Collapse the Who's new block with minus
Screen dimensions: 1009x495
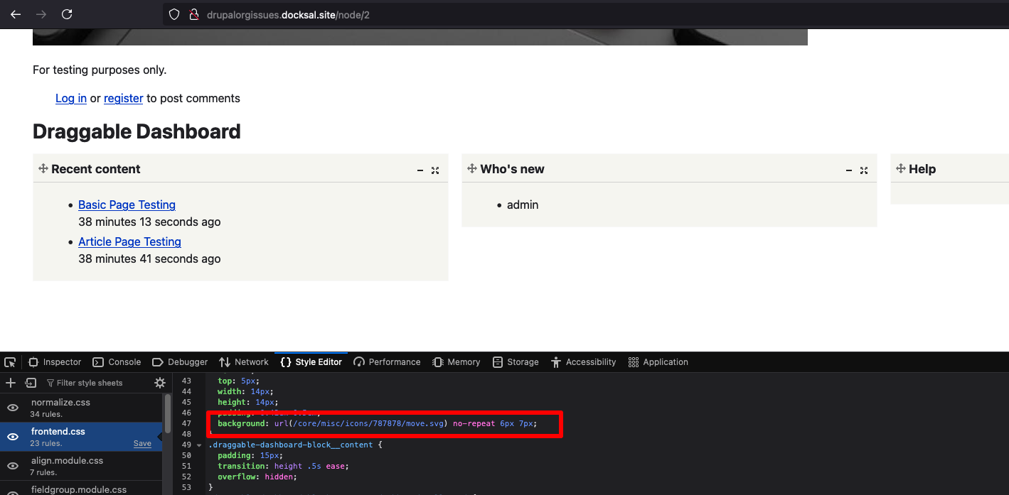click(849, 170)
